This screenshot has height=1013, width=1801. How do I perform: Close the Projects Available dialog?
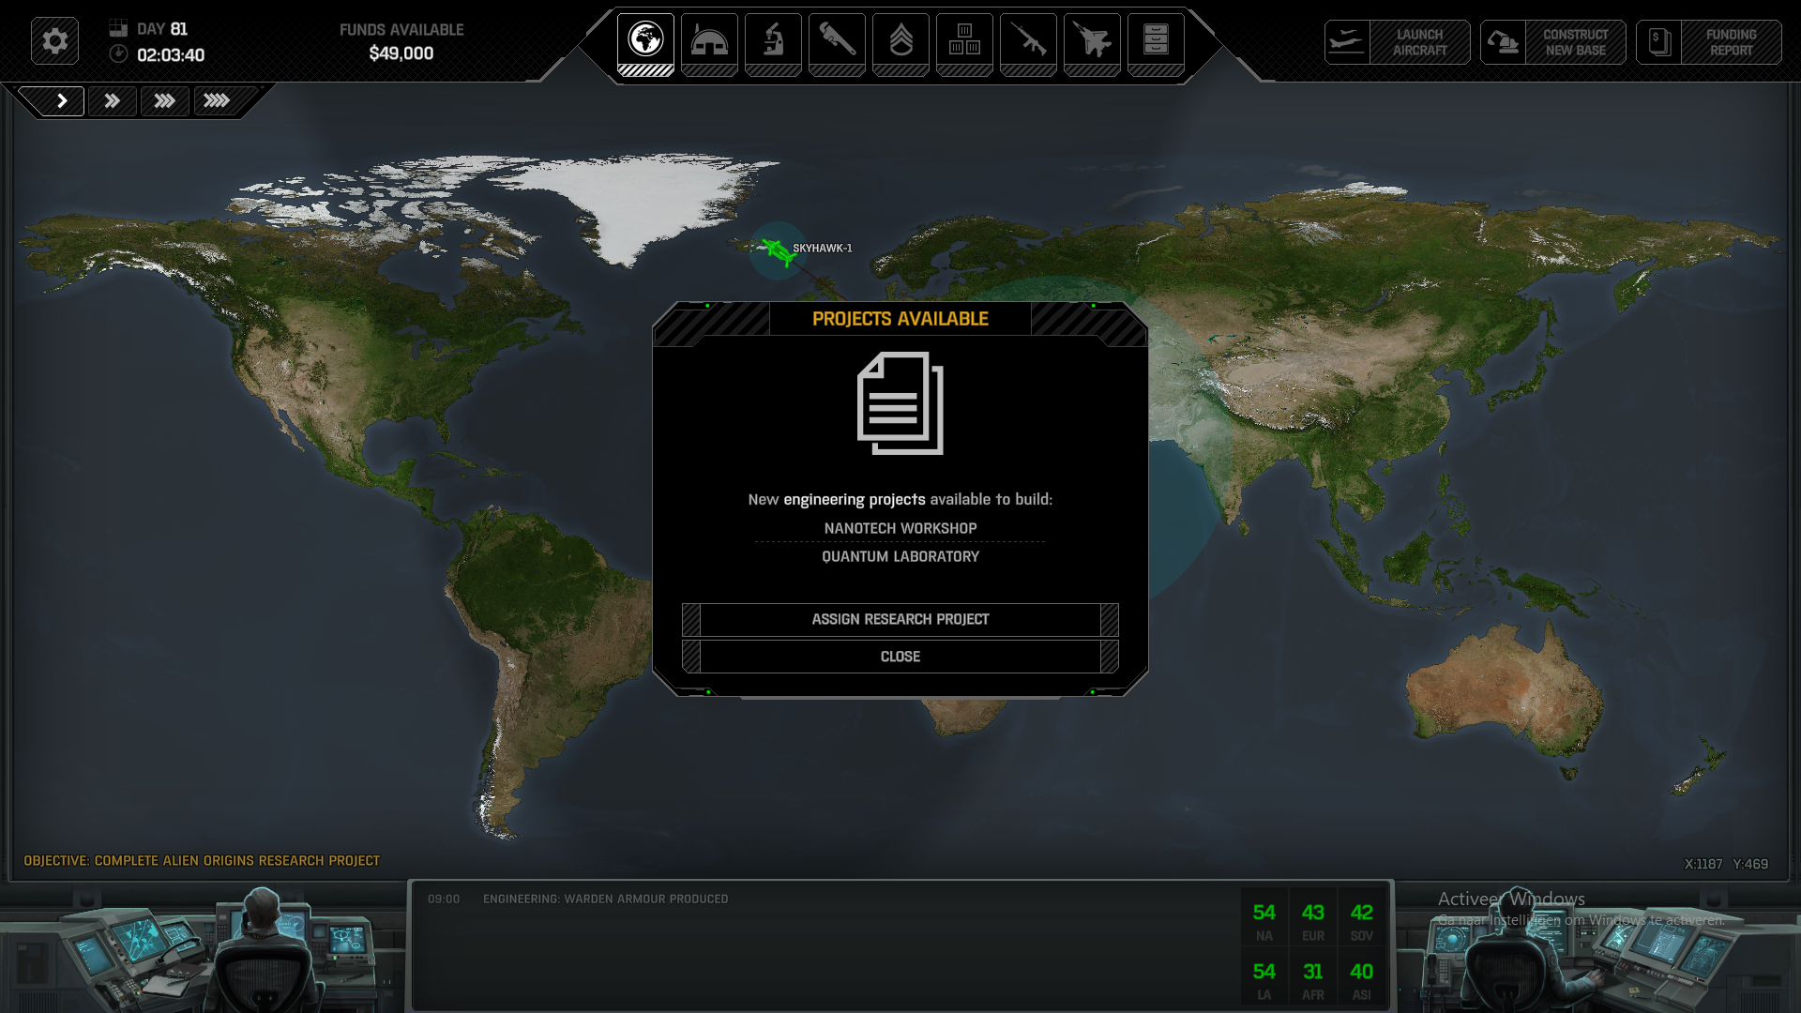point(900,657)
